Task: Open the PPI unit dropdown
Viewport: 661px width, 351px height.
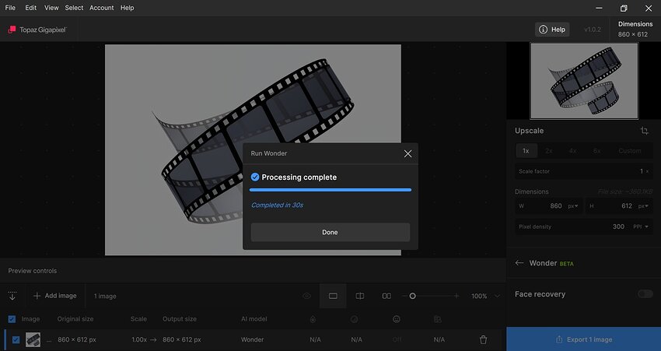Action: tap(642, 226)
